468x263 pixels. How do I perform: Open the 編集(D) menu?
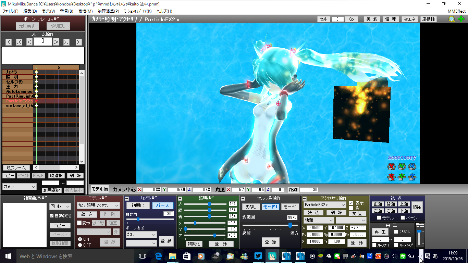(30, 11)
